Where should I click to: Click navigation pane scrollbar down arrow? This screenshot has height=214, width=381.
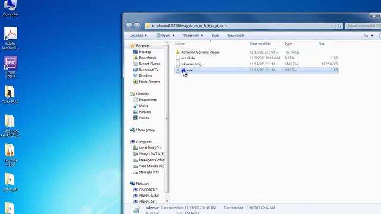(x=167, y=201)
